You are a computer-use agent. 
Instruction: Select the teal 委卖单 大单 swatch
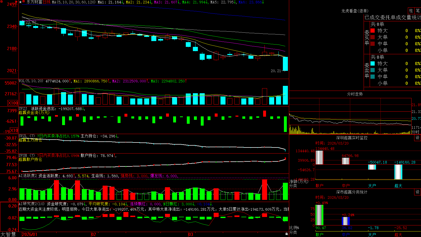coord(373,70)
